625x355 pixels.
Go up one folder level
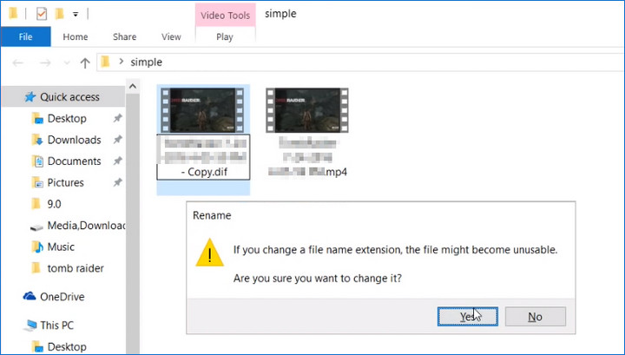tap(84, 62)
